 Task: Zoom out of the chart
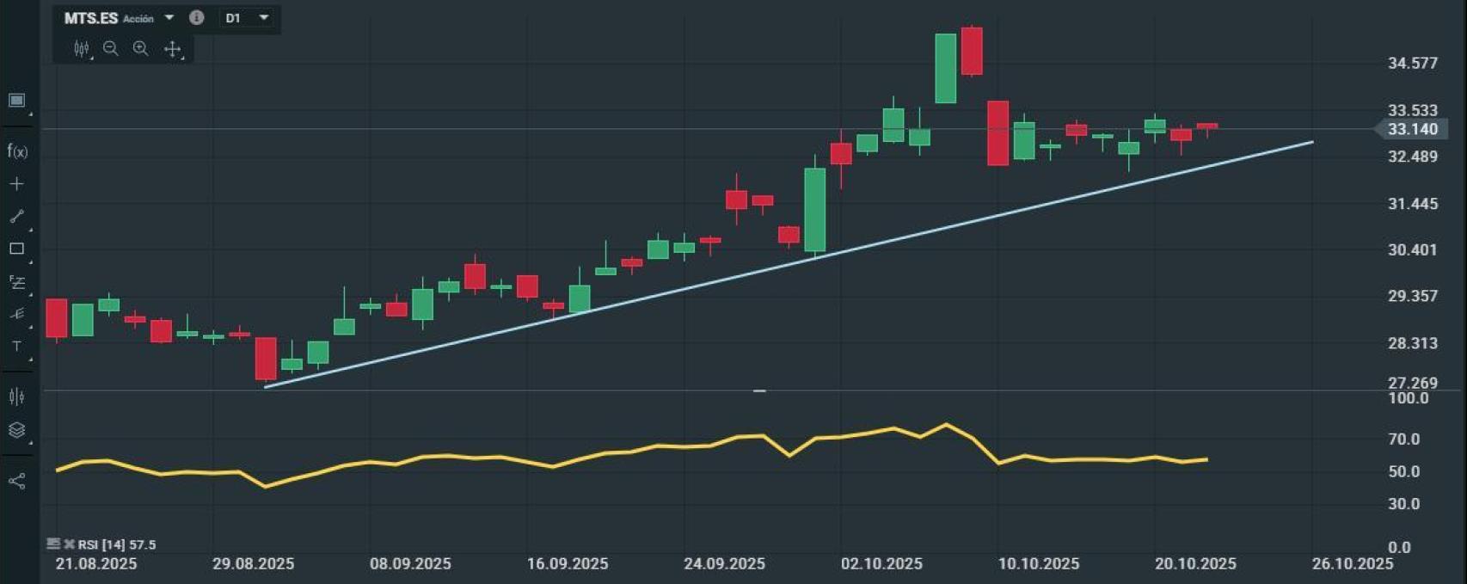[111, 49]
